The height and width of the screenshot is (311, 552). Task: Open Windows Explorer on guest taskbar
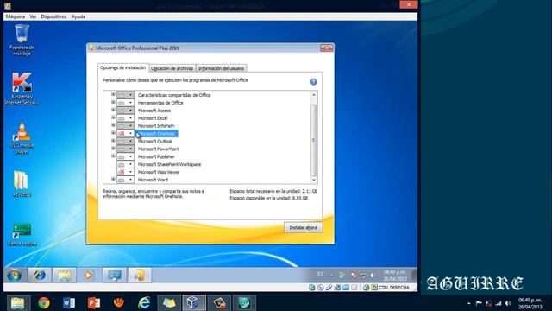pos(65,276)
